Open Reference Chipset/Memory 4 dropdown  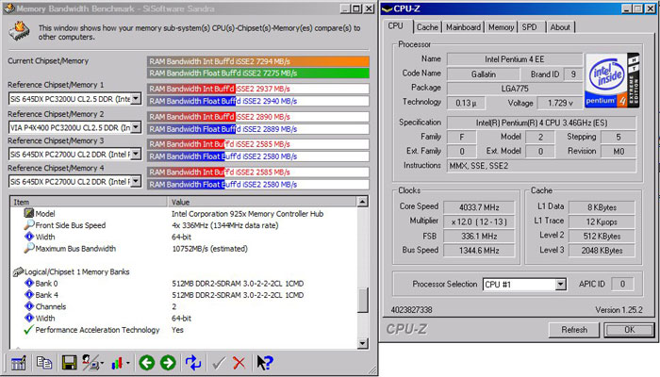(136, 182)
